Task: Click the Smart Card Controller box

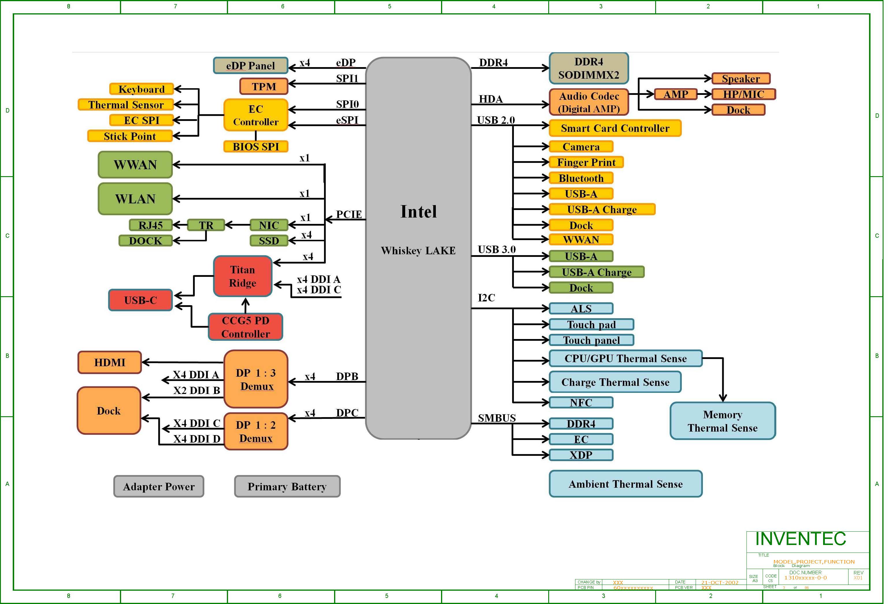Action: (x=615, y=128)
